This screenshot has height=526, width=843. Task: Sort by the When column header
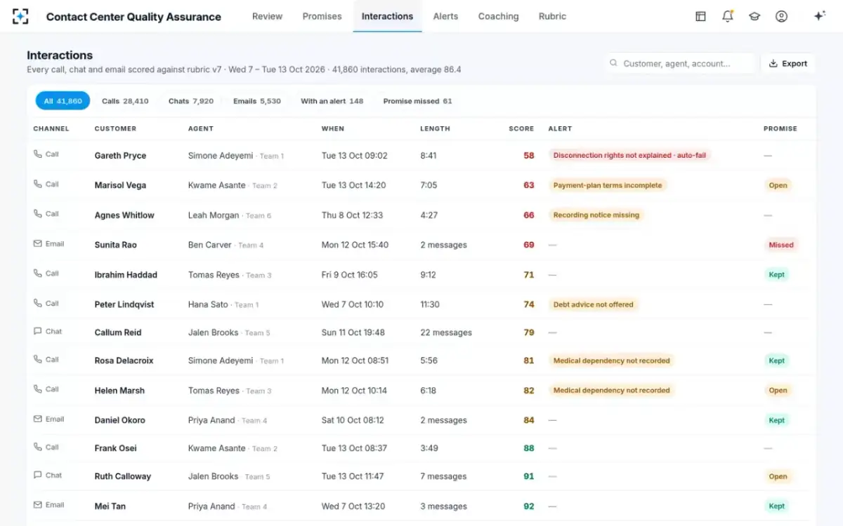click(x=332, y=128)
